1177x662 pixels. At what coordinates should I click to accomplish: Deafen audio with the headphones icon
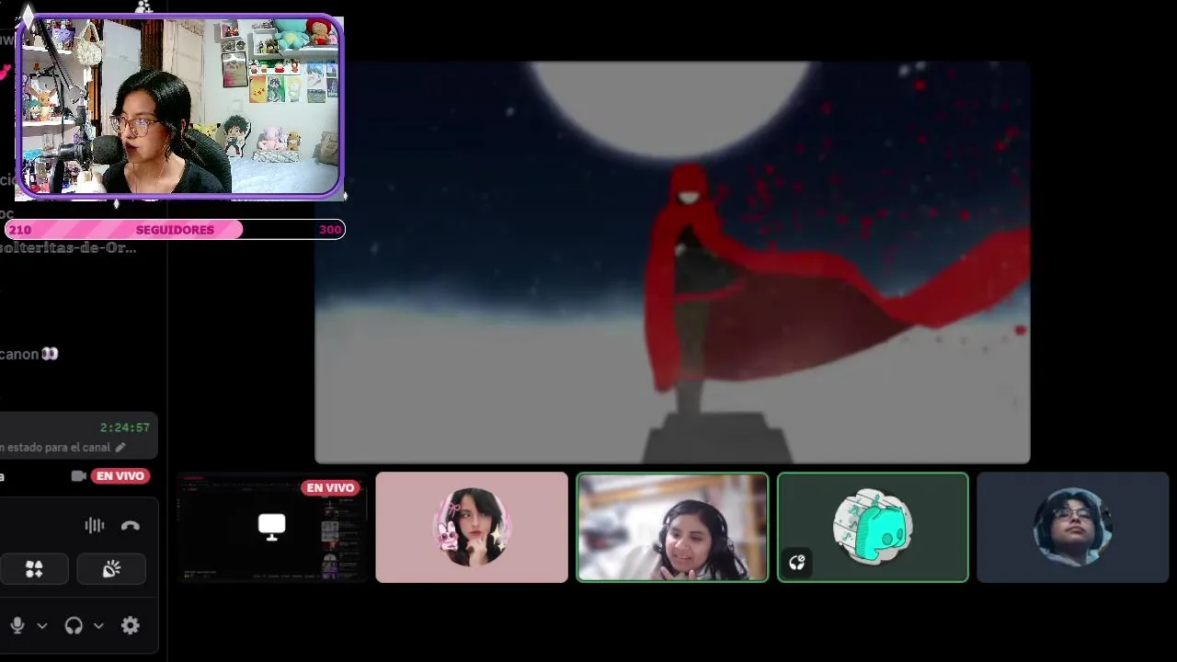pyautogui.click(x=74, y=625)
